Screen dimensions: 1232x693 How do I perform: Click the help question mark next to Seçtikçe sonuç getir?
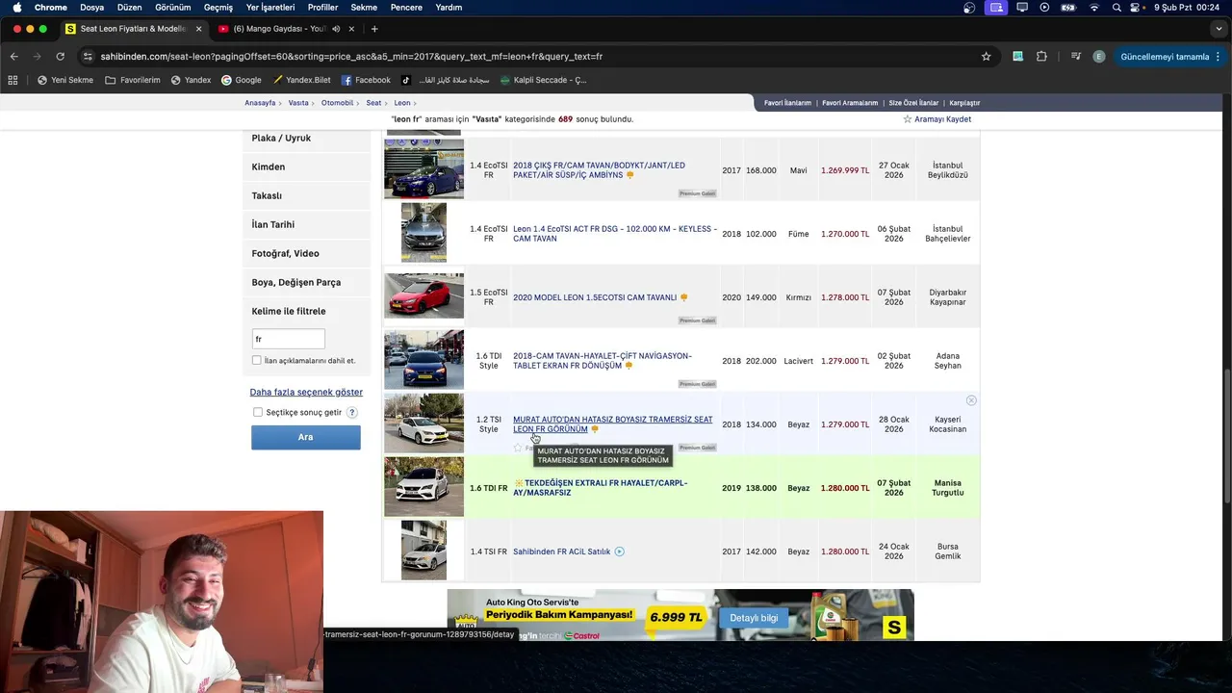coord(352,412)
